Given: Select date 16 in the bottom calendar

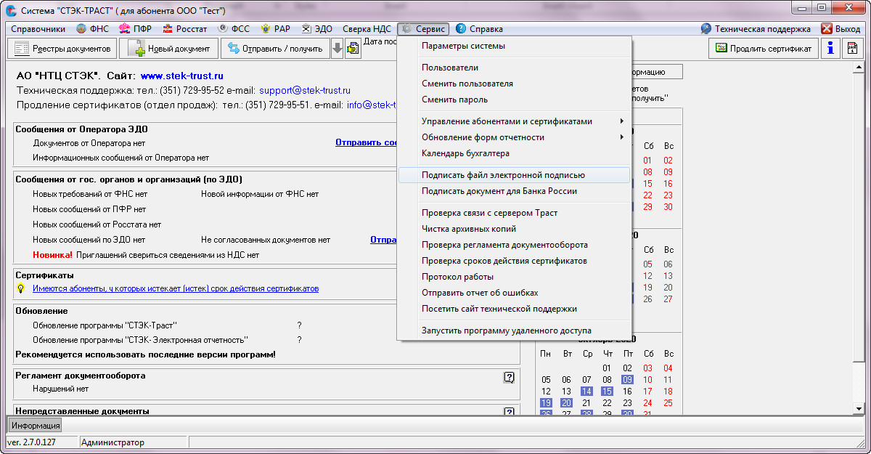Looking at the screenshot, I should [x=628, y=392].
